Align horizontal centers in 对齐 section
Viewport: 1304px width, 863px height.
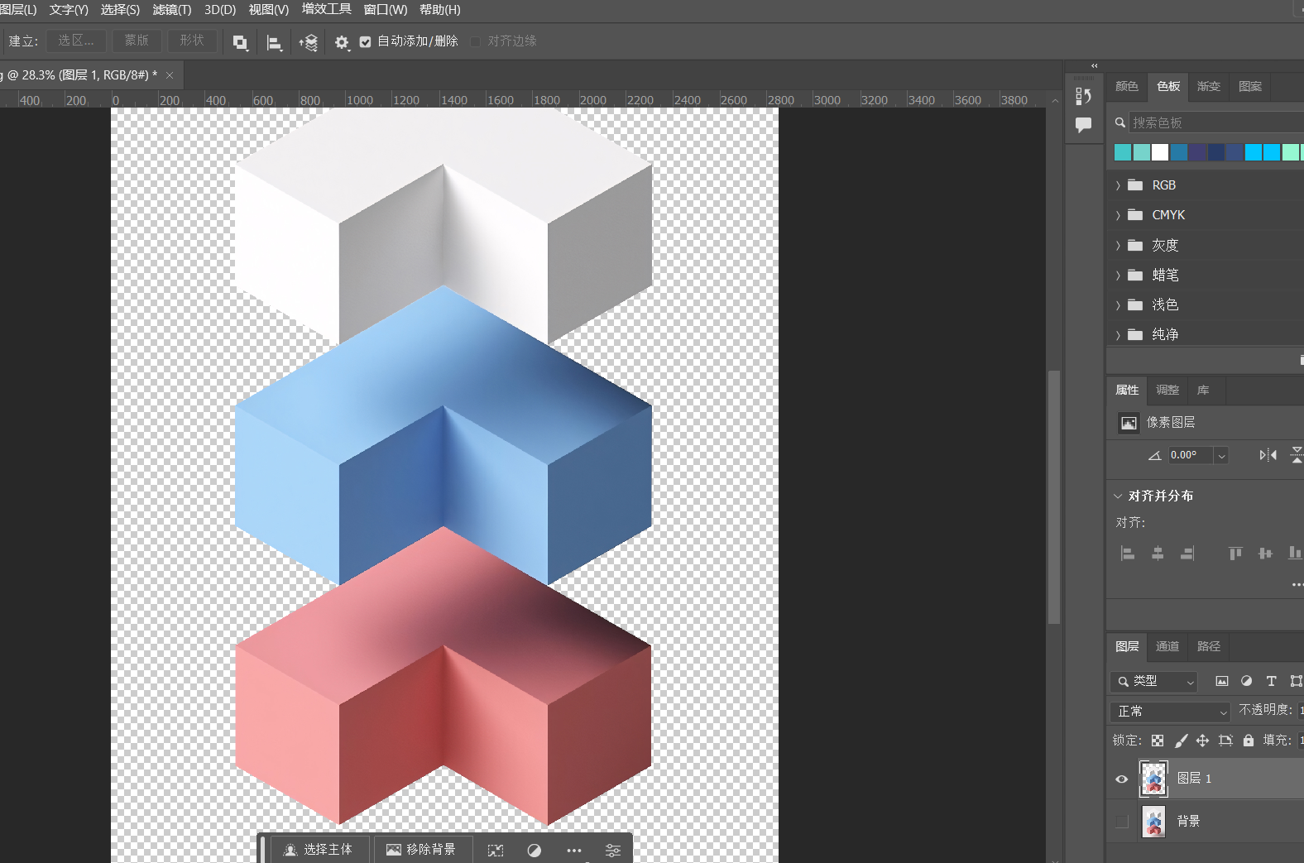pyautogui.click(x=1158, y=554)
